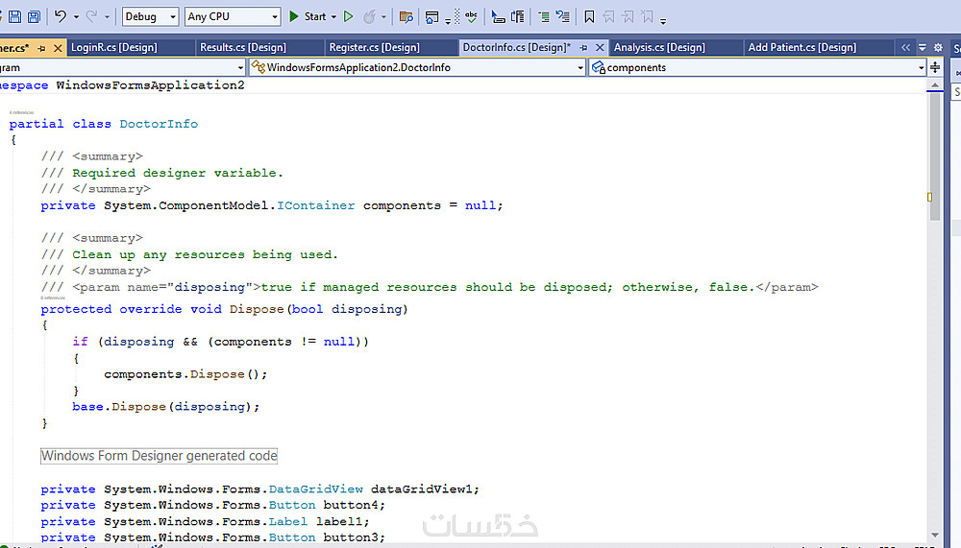Click the scrollbar down arrow
The image size is (961, 548).
[935, 536]
